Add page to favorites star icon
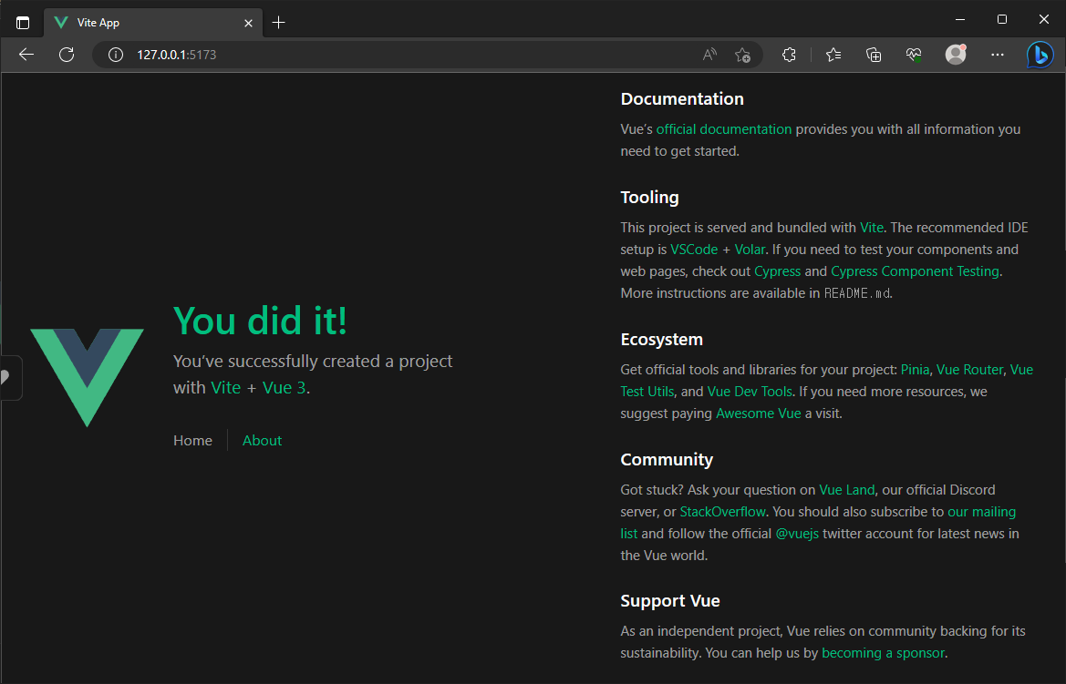 point(742,55)
